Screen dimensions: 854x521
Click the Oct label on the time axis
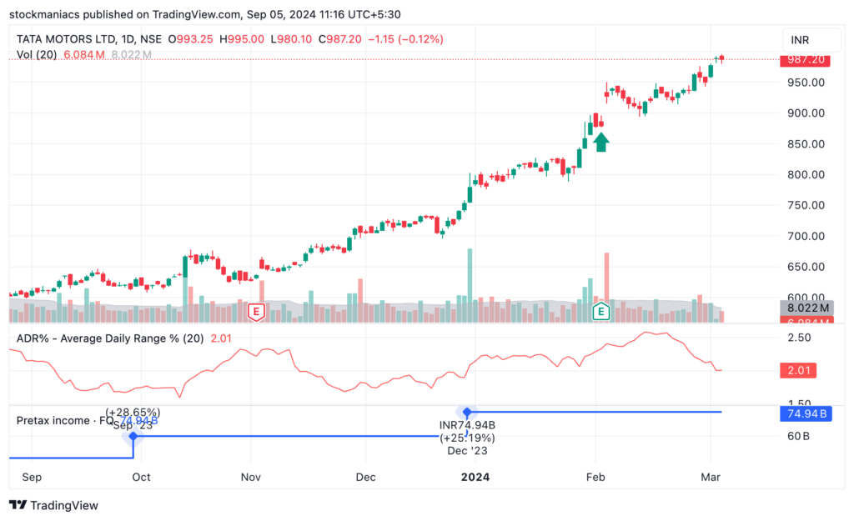coord(141,477)
